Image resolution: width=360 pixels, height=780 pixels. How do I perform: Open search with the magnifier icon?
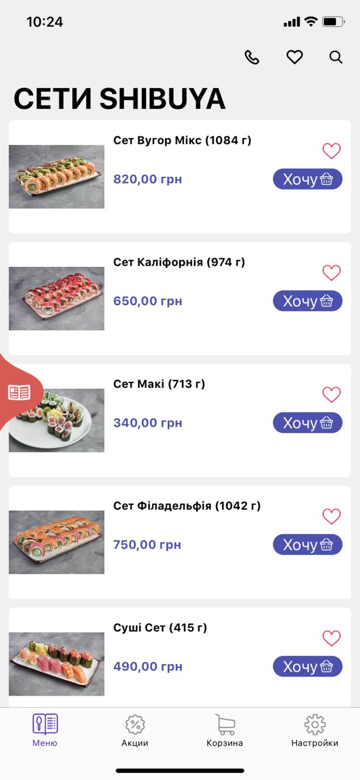tap(336, 57)
